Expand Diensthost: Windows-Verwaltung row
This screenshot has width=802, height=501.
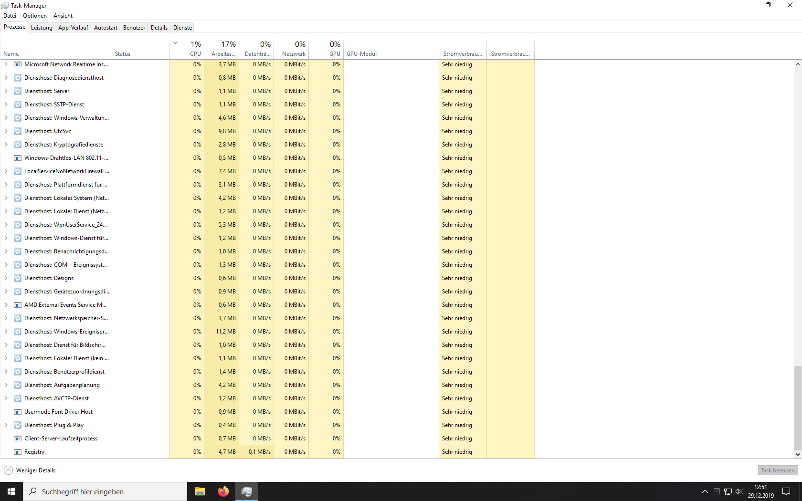[x=6, y=118]
